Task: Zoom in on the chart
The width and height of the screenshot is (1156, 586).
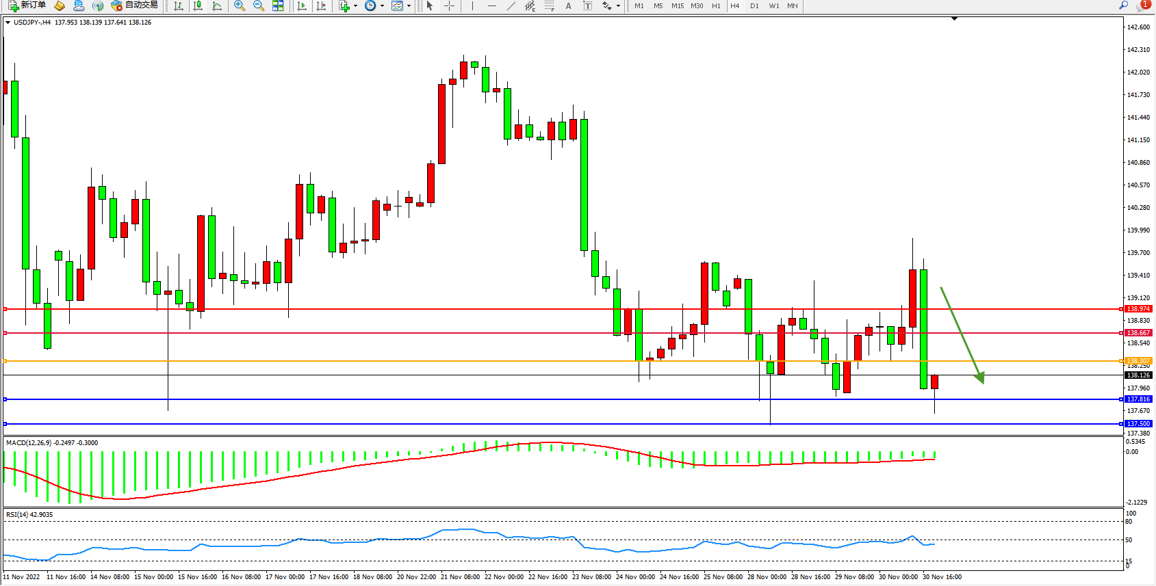Action: (240, 5)
